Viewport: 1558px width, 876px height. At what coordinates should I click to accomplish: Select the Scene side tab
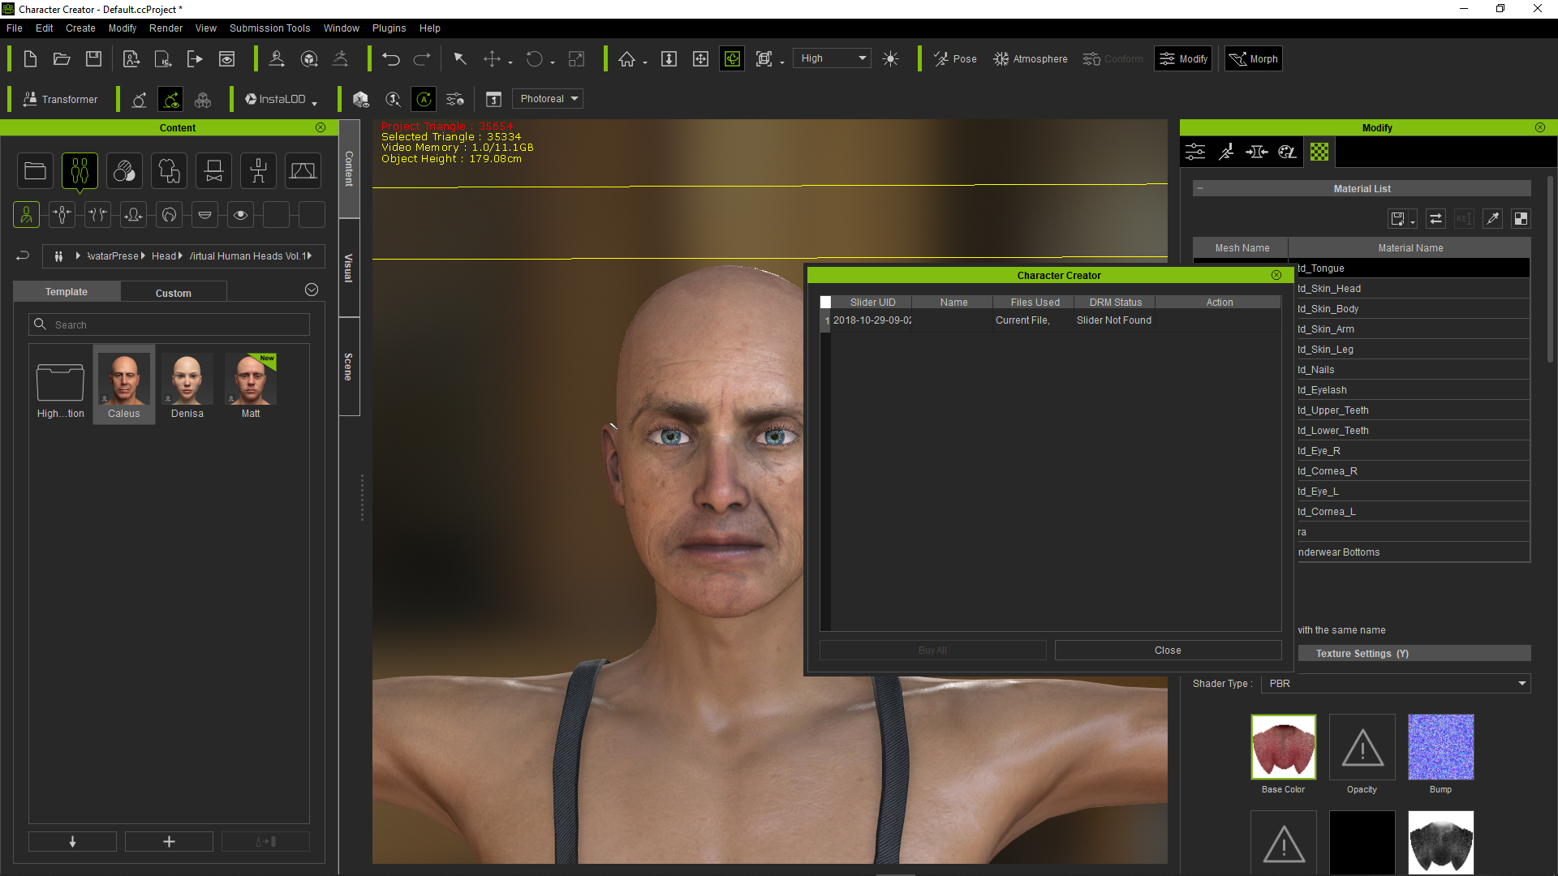[349, 367]
